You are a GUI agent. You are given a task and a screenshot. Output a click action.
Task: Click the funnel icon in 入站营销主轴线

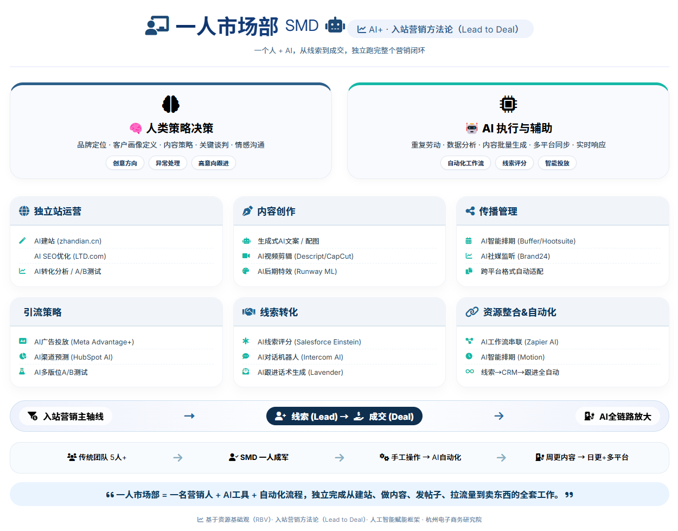33,416
